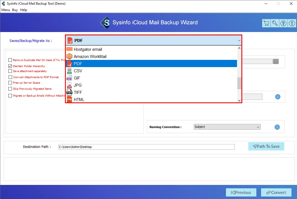Click the key activation icon
This screenshot has width=297, height=199.
[x=275, y=23]
